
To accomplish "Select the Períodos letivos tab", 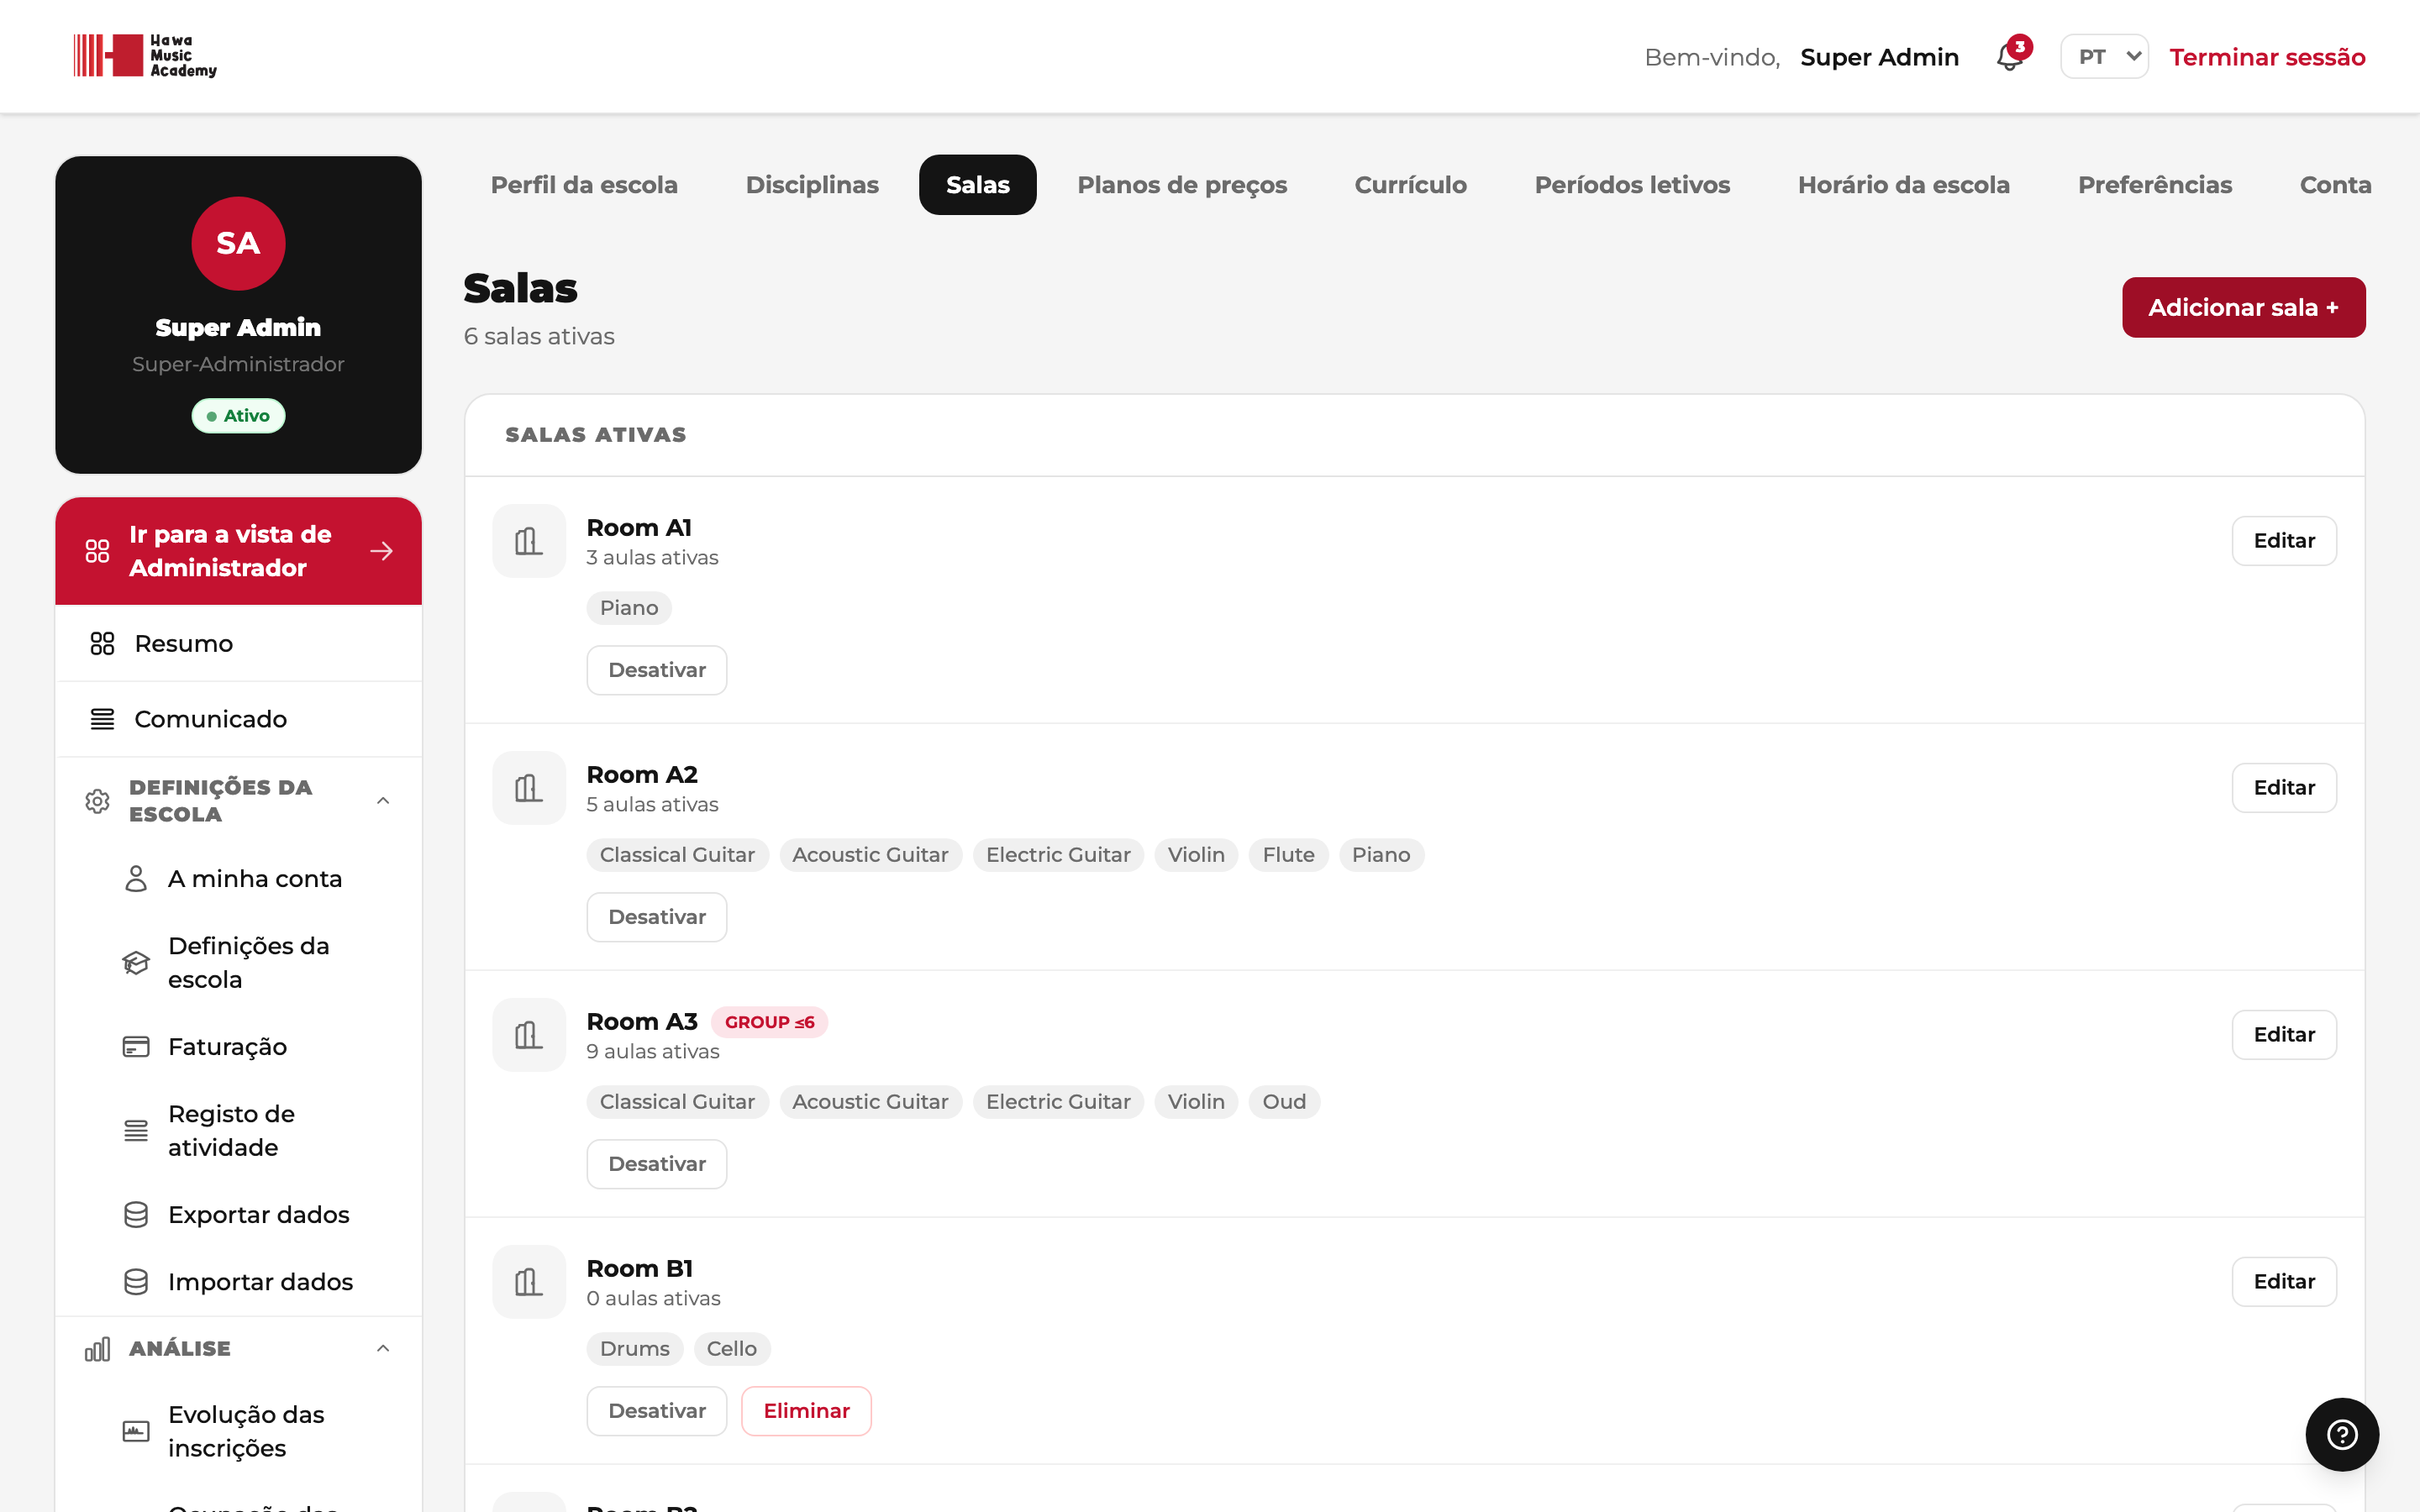I will click(x=1632, y=185).
